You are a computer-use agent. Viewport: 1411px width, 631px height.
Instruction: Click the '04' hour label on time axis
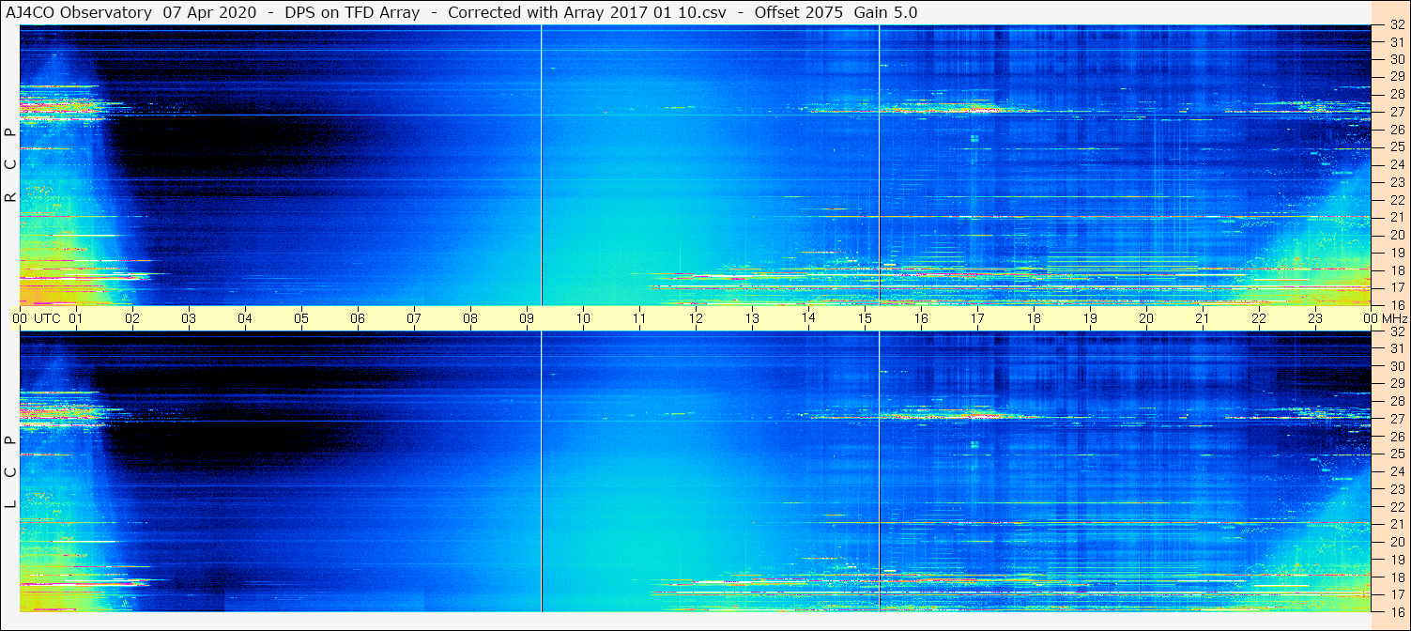[245, 318]
